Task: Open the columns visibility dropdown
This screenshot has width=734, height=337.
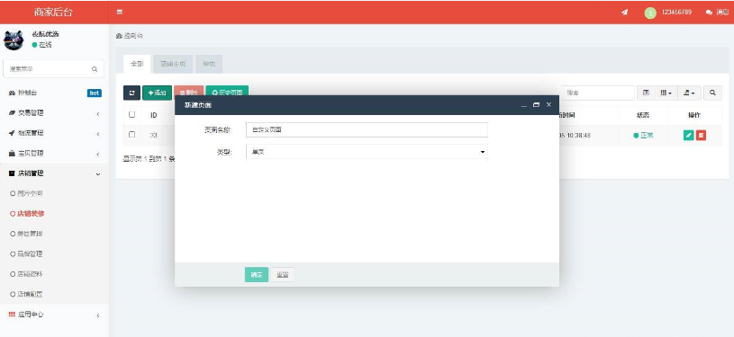Action: coord(666,93)
